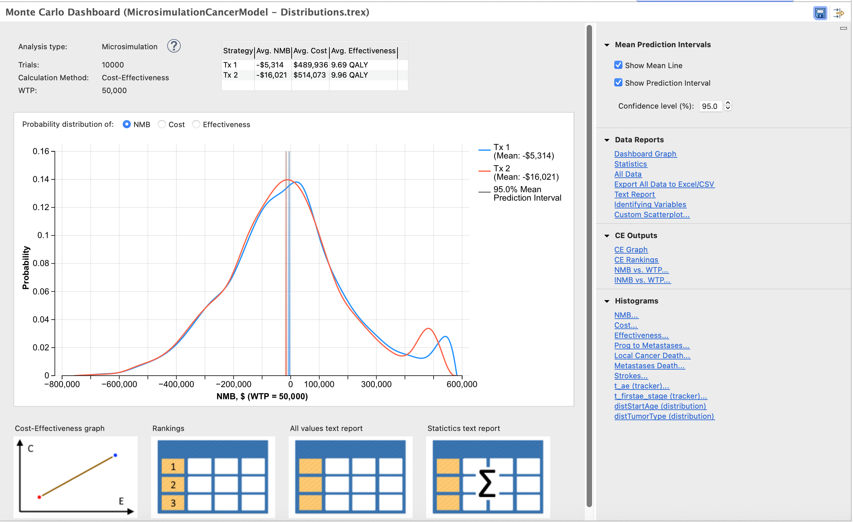
Task: Minimize the right side panel
Action: click(x=843, y=28)
